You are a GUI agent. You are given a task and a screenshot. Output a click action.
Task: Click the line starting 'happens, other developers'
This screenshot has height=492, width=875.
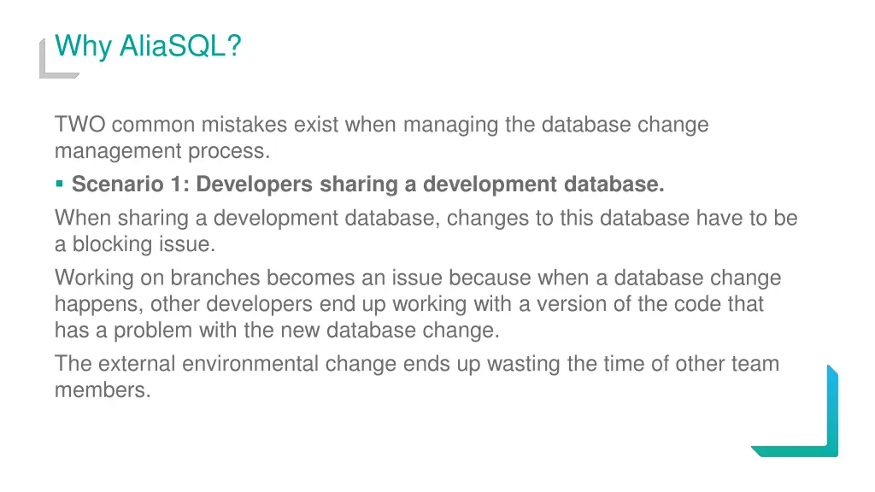click(x=409, y=304)
